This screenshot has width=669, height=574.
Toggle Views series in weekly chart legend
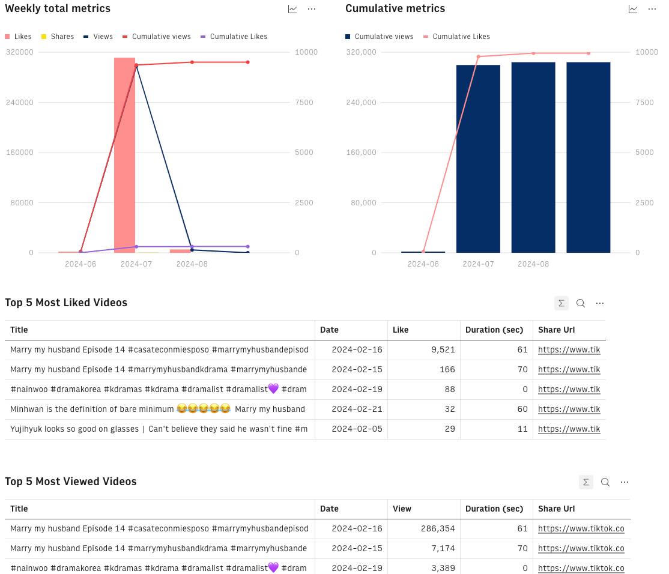[x=98, y=37]
